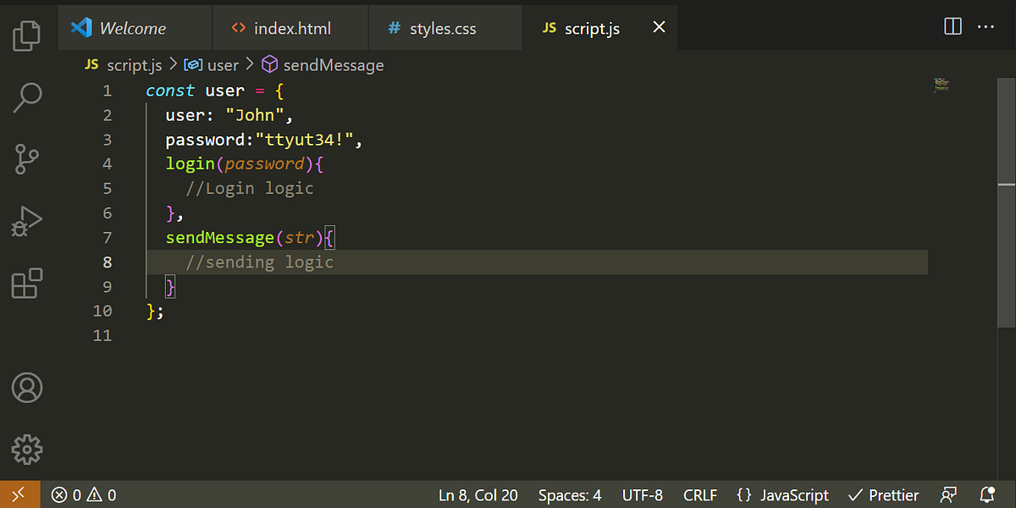Click line number 1 in gutter
Image resolution: width=1016 pixels, height=508 pixels.
pyautogui.click(x=107, y=91)
